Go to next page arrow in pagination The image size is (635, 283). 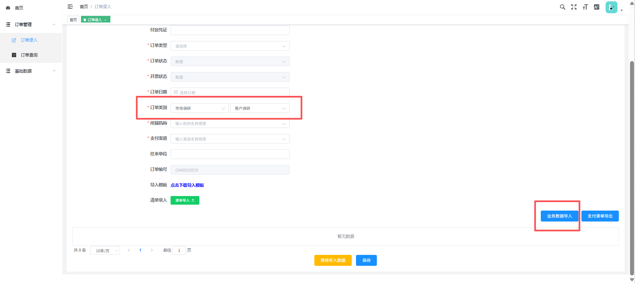click(152, 250)
